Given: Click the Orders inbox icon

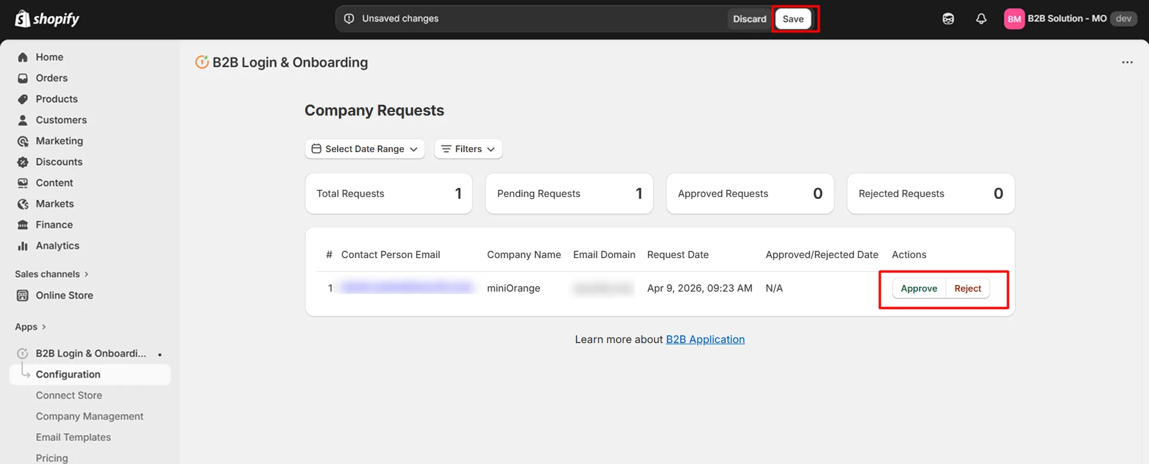Looking at the screenshot, I should 23,78.
